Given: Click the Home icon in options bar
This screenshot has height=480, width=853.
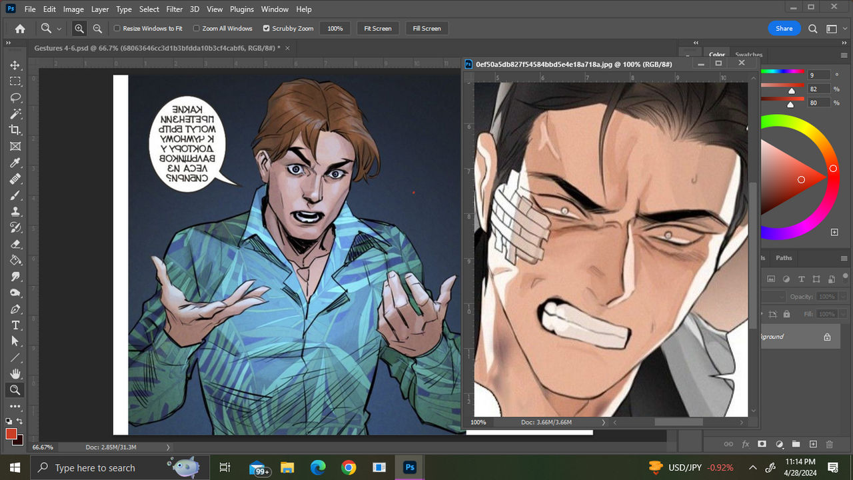Looking at the screenshot, I should click(20, 29).
